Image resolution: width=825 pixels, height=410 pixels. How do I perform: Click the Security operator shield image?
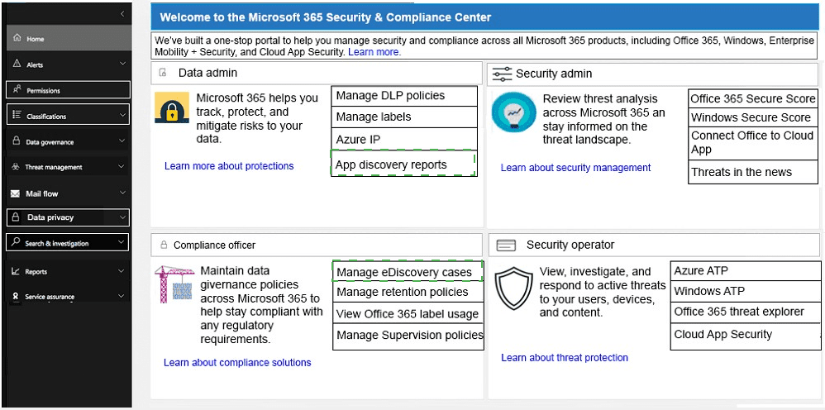coord(514,288)
